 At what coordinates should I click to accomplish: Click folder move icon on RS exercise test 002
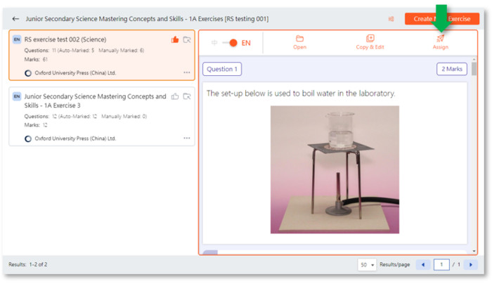[x=187, y=39]
